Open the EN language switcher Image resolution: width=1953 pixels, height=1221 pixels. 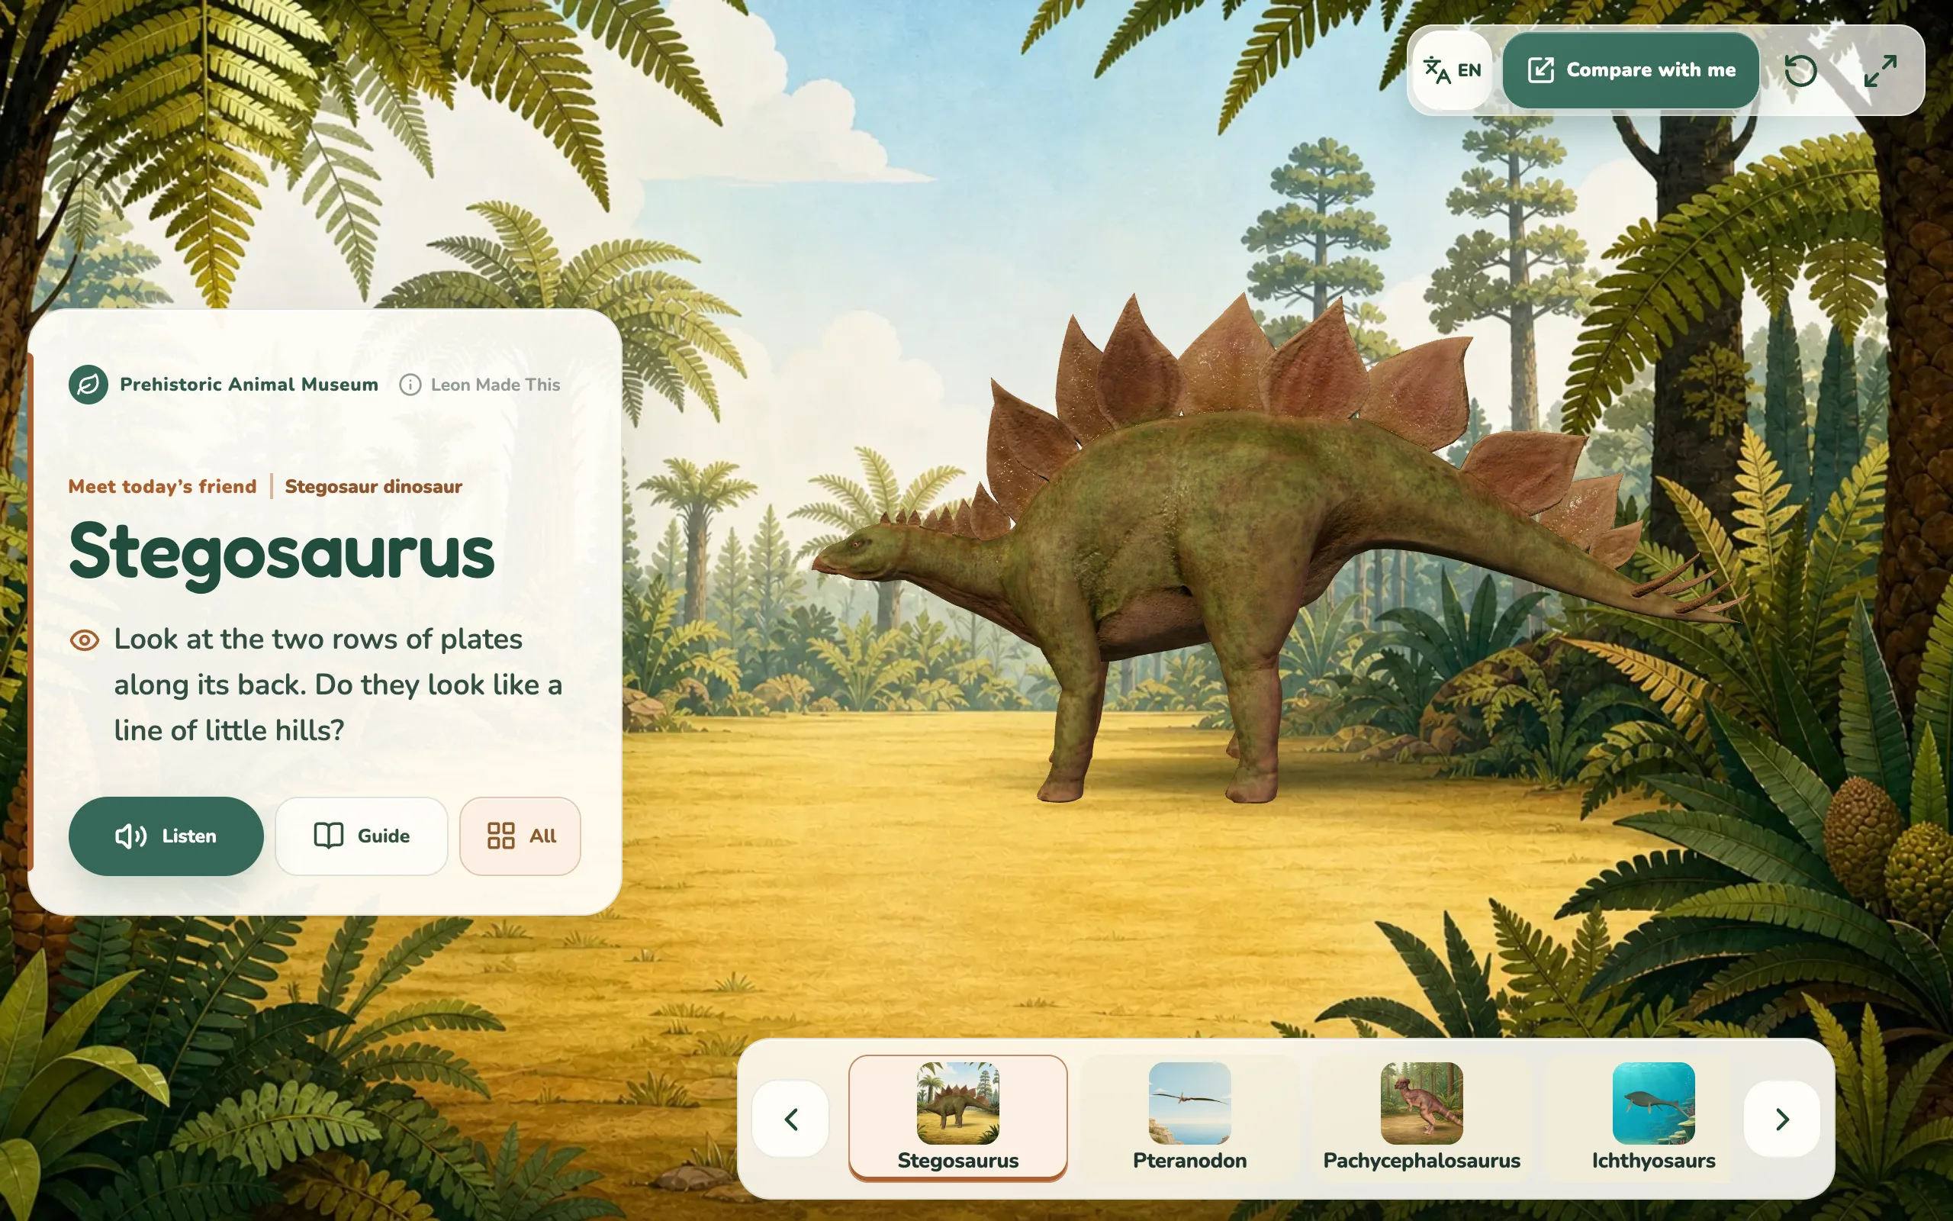(x=1452, y=70)
